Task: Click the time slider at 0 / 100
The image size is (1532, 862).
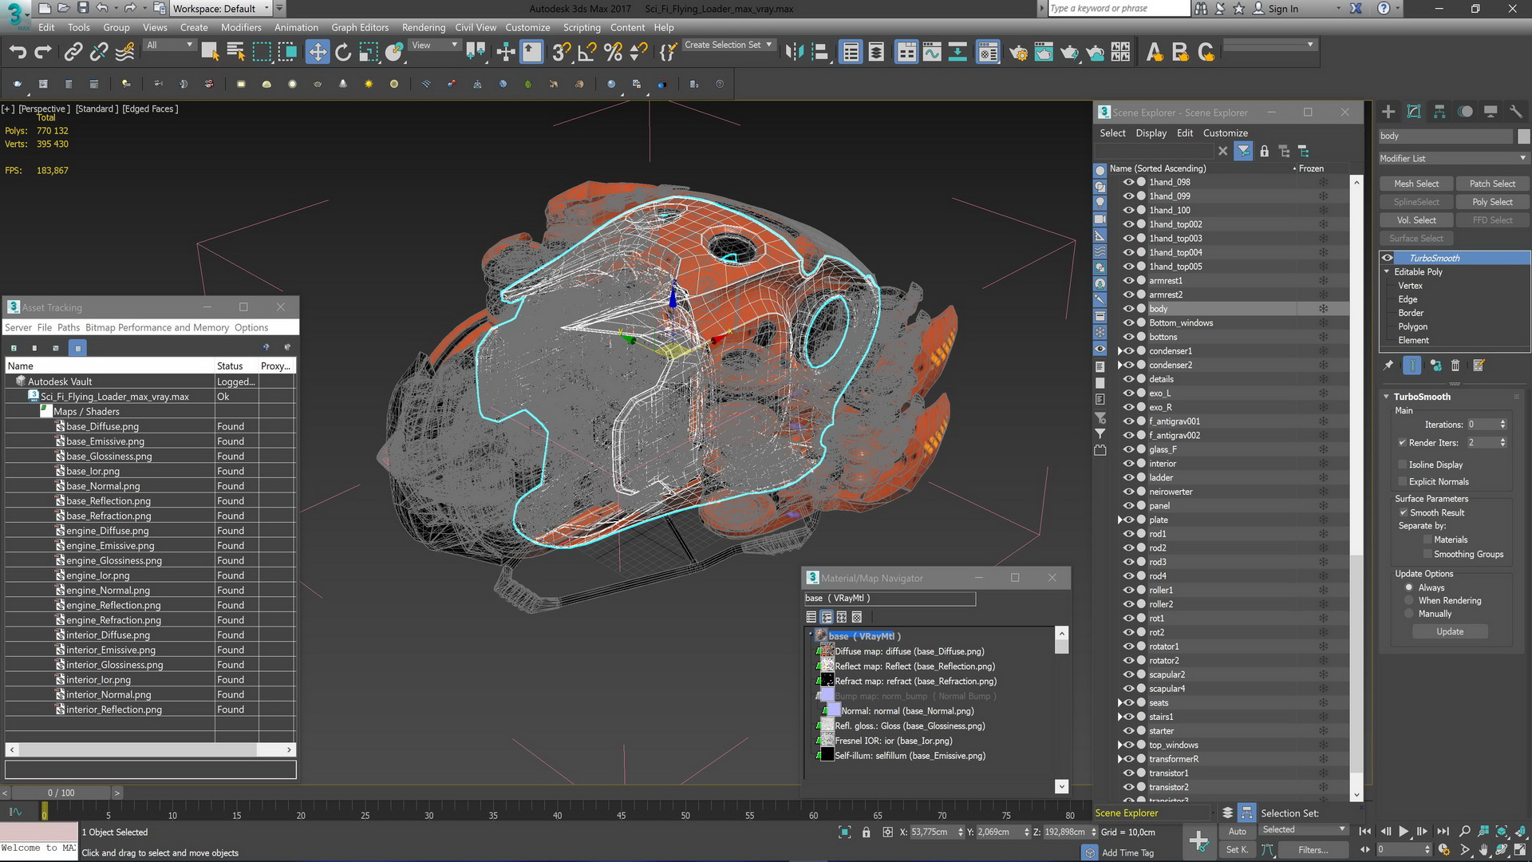Action: (61, 793)
